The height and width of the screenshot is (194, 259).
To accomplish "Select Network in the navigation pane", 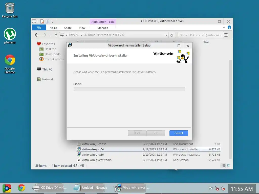I will pos(45,79).
